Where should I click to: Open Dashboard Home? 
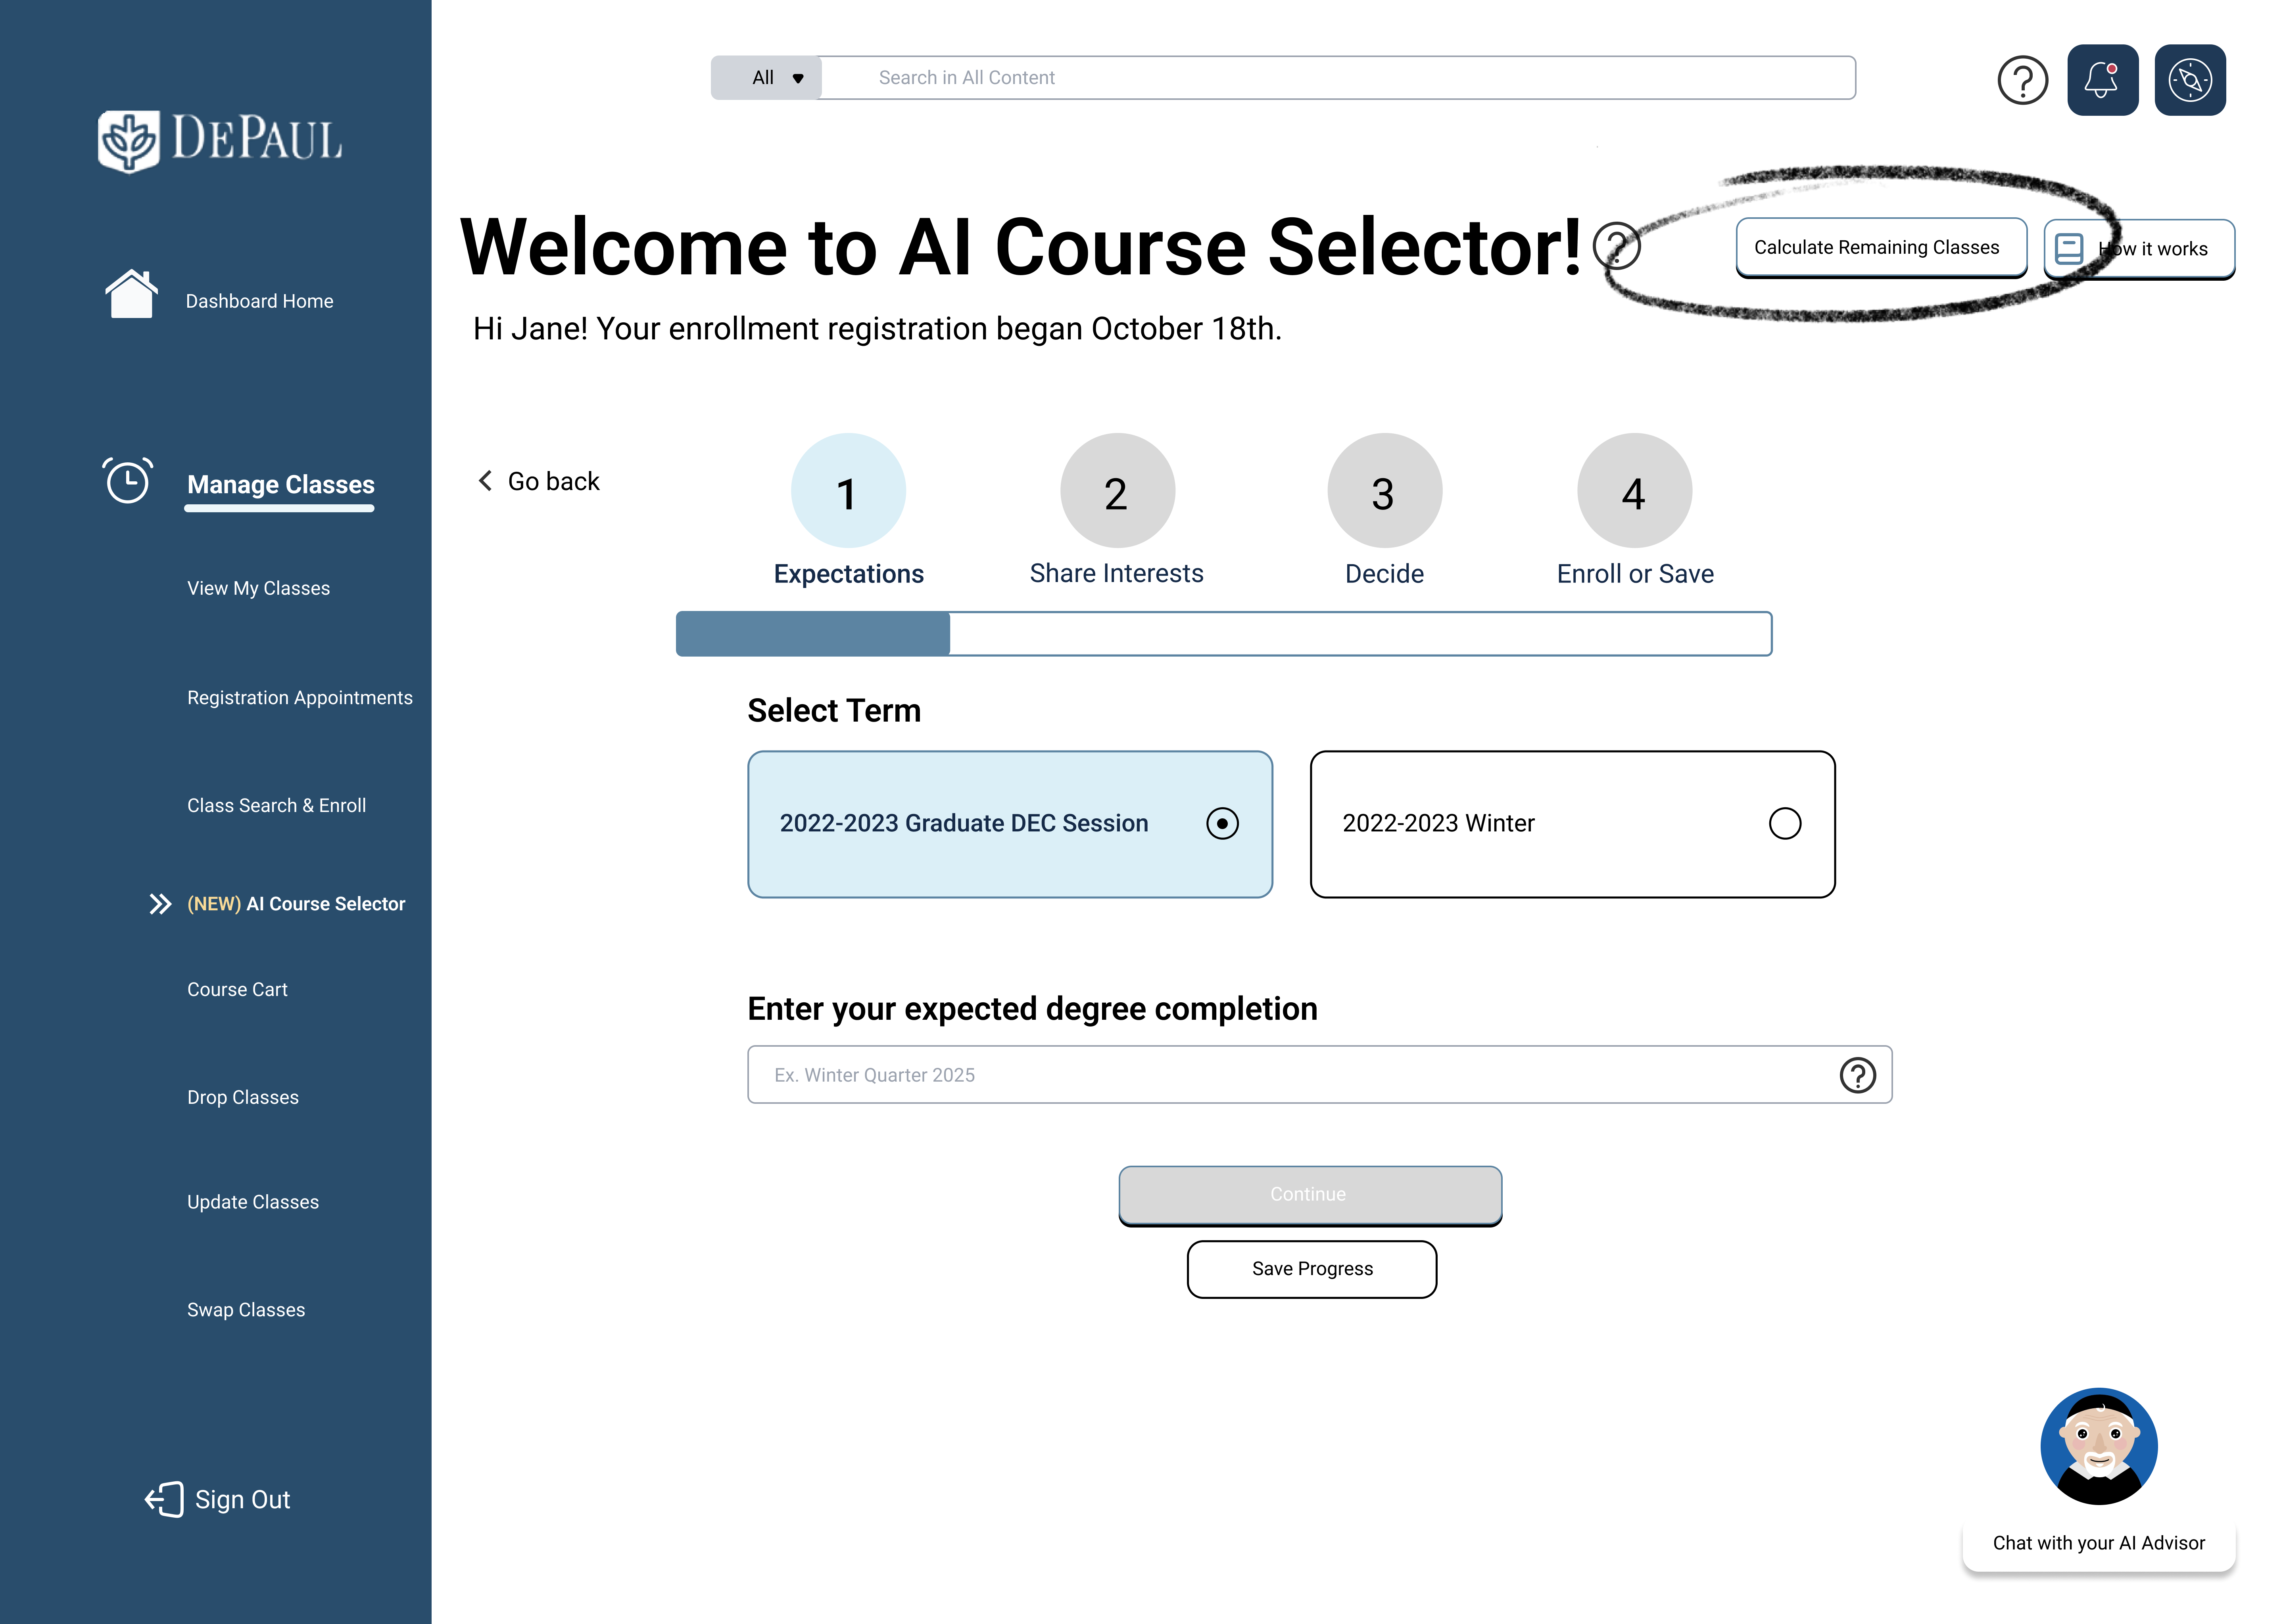[259, 301]
